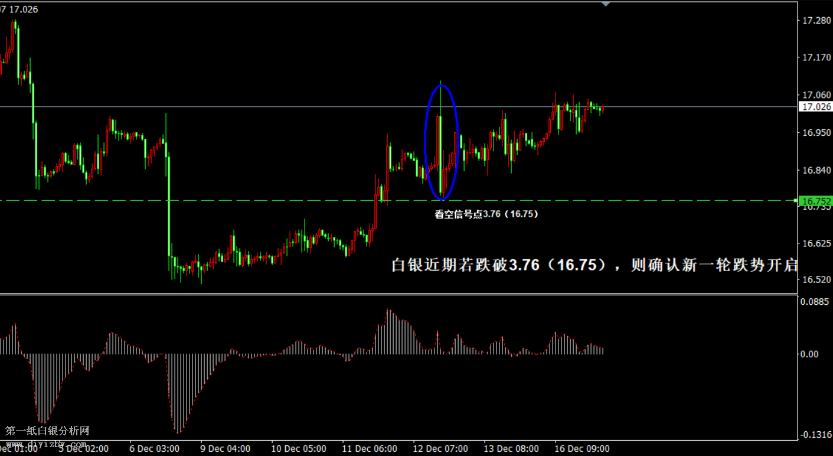
Task: Click the divider between chart and indicator panel
Action: [x=398, y=294]
